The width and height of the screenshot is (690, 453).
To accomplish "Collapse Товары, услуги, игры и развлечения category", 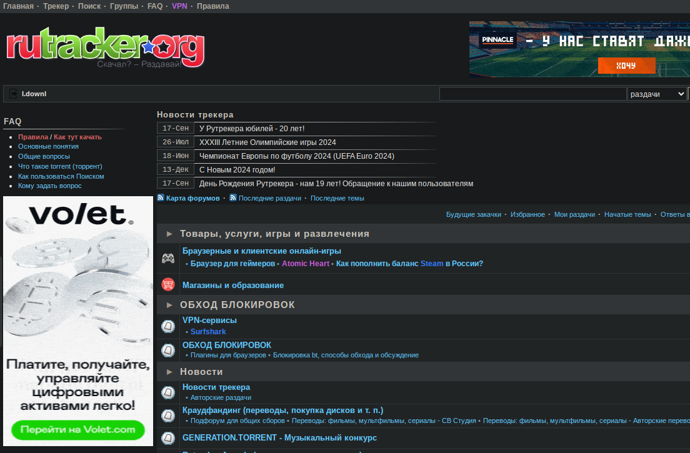I will pos(169,234).
